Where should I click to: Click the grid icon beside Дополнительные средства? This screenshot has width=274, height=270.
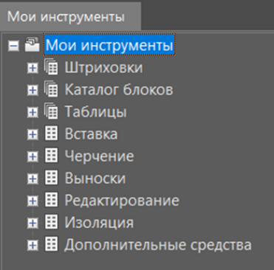point(52,244)
